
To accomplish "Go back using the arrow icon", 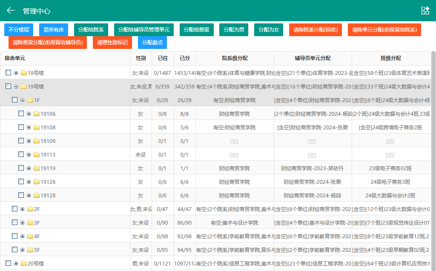I will [x=11, y=11].
